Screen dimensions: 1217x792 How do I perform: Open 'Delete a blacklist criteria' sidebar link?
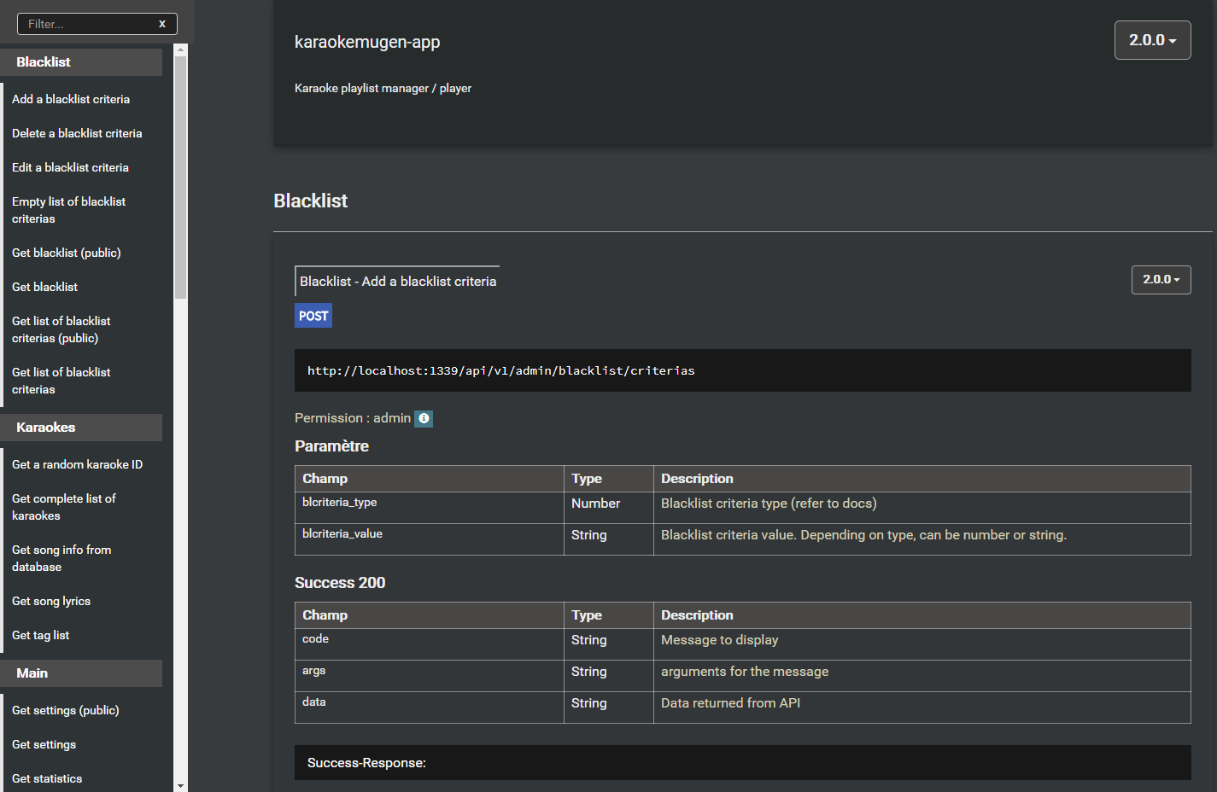[x=77, y=133]
